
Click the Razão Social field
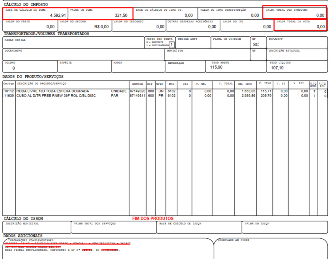(x=74, y=43)
